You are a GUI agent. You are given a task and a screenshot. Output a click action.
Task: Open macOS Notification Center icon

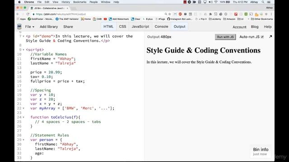269,2
